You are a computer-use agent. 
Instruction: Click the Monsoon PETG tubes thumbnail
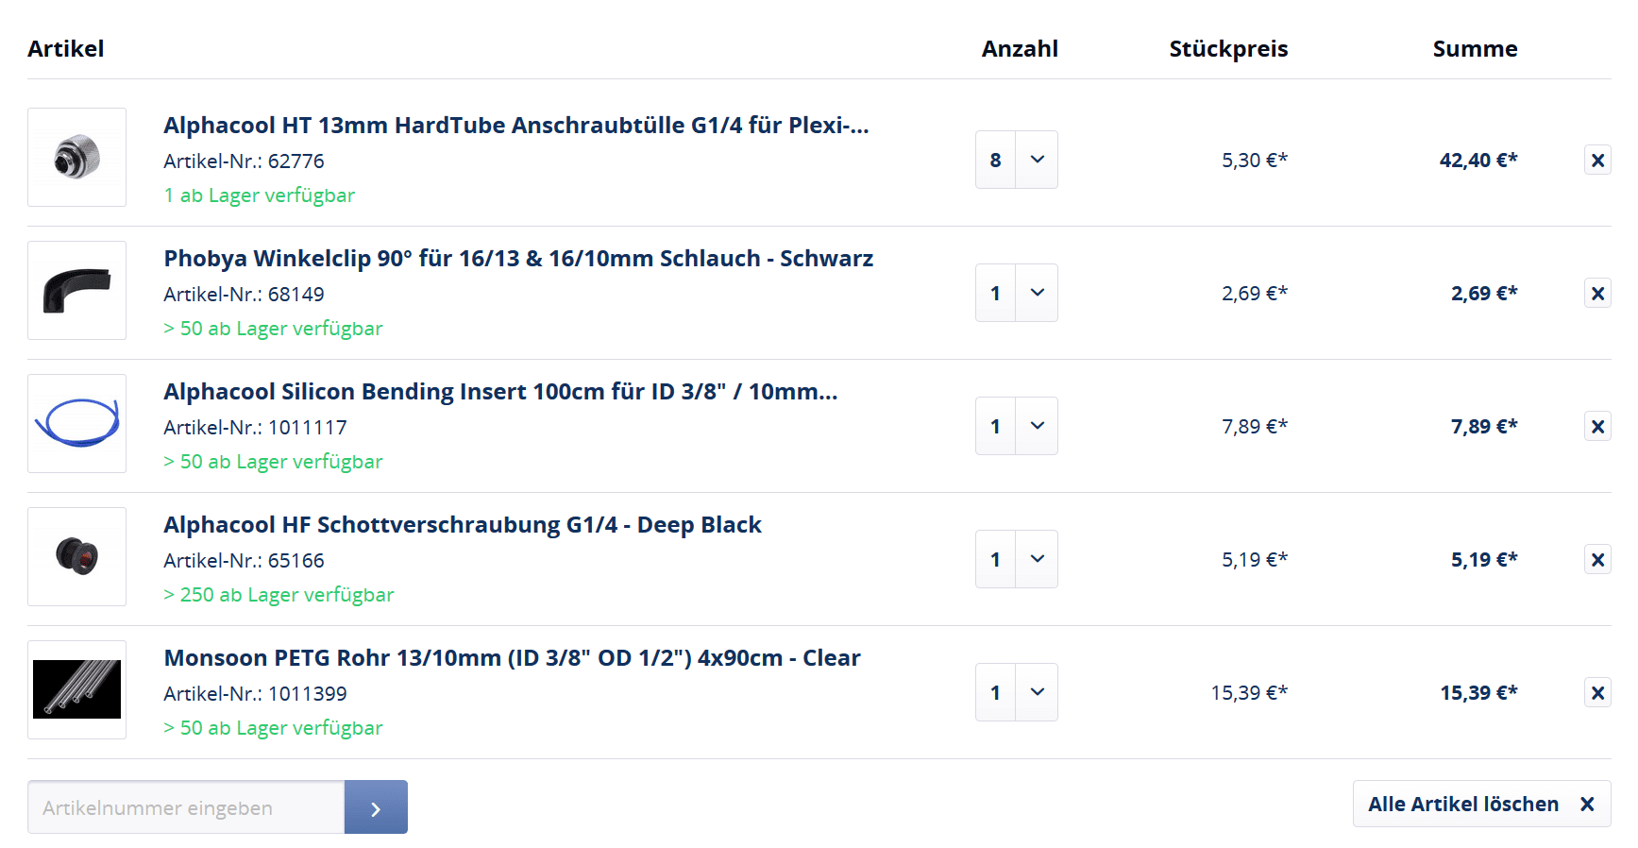coord(76,690)
